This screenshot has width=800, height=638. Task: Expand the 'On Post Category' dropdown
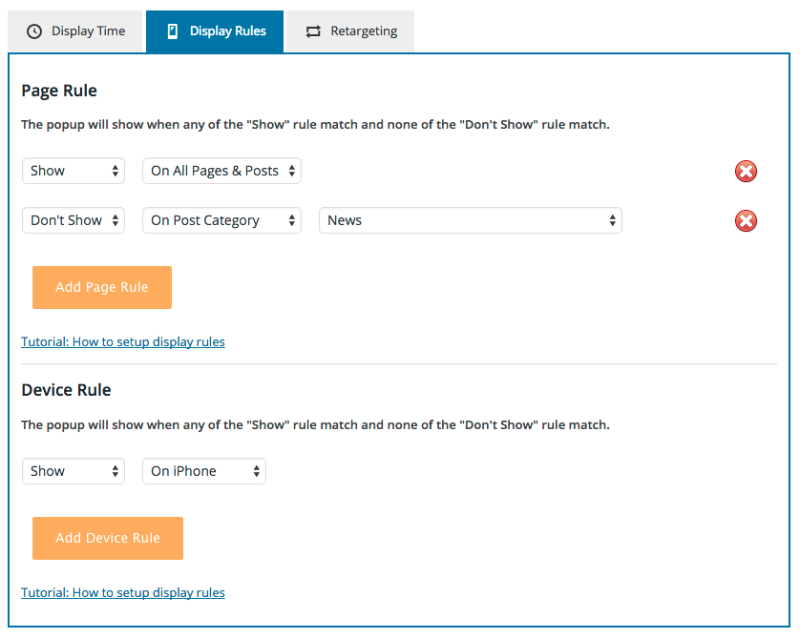click(x=221, y=221)
